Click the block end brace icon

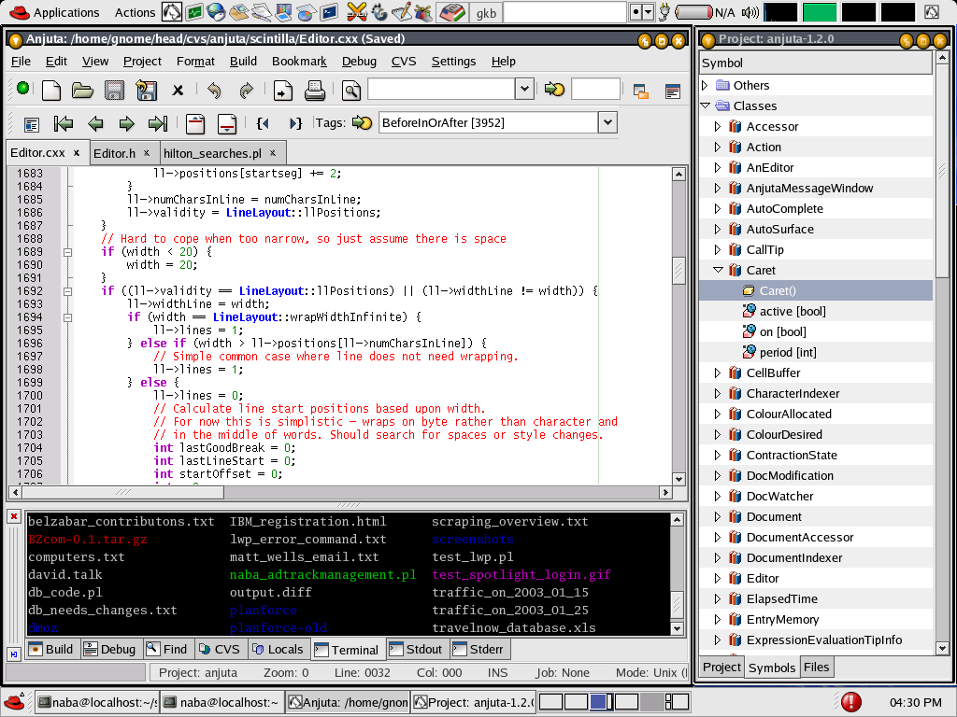point(294,123)
